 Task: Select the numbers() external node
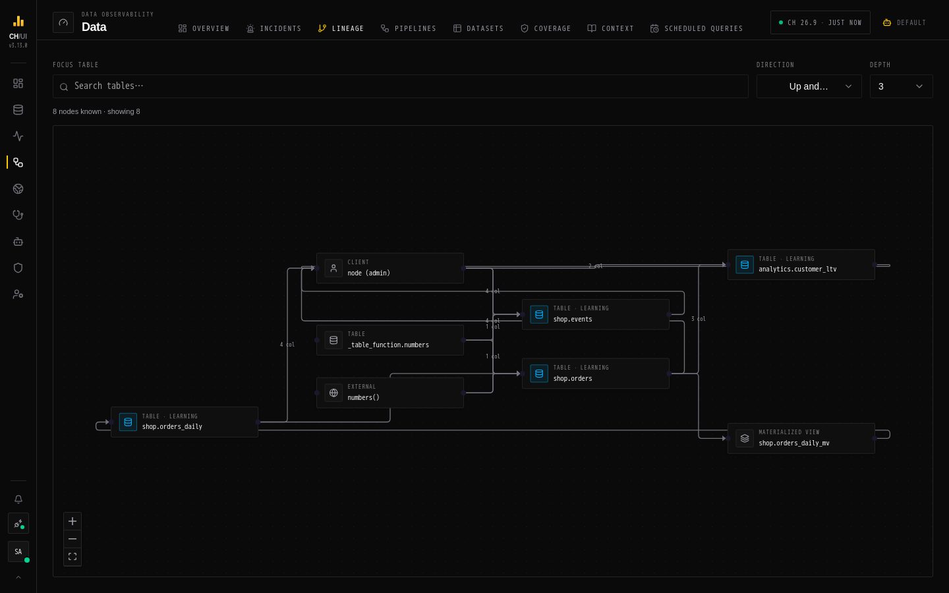point(390,393)
